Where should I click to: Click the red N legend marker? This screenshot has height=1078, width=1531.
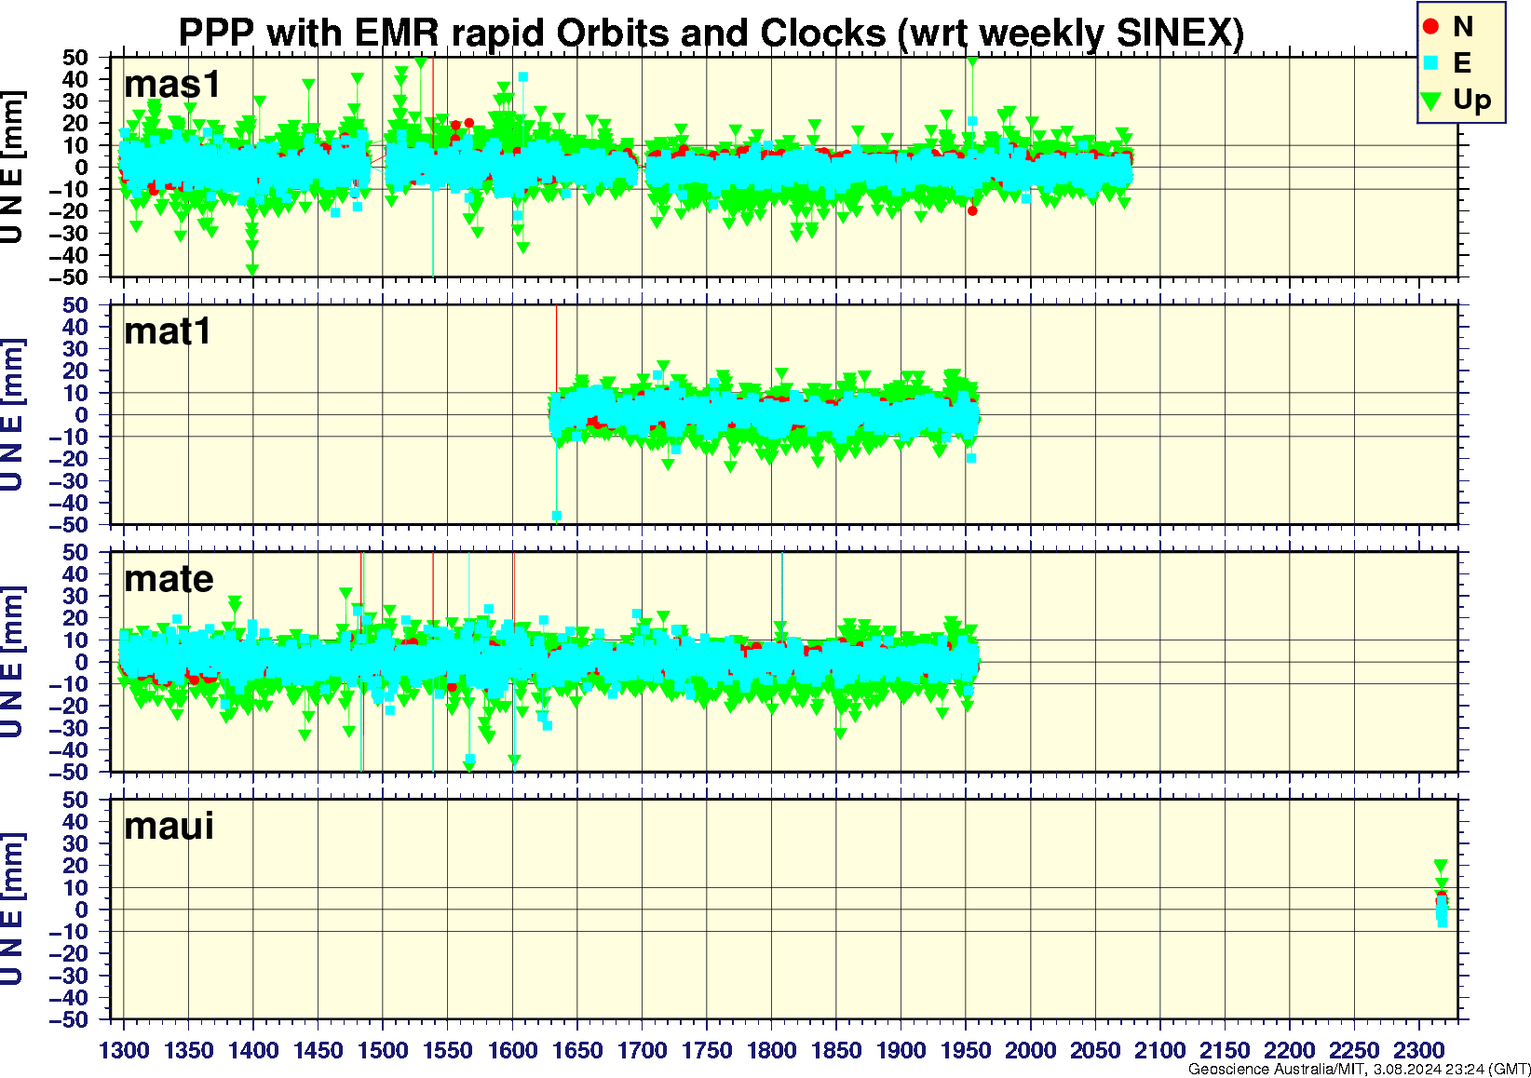pyautogui.click(x=1431, y=27)
